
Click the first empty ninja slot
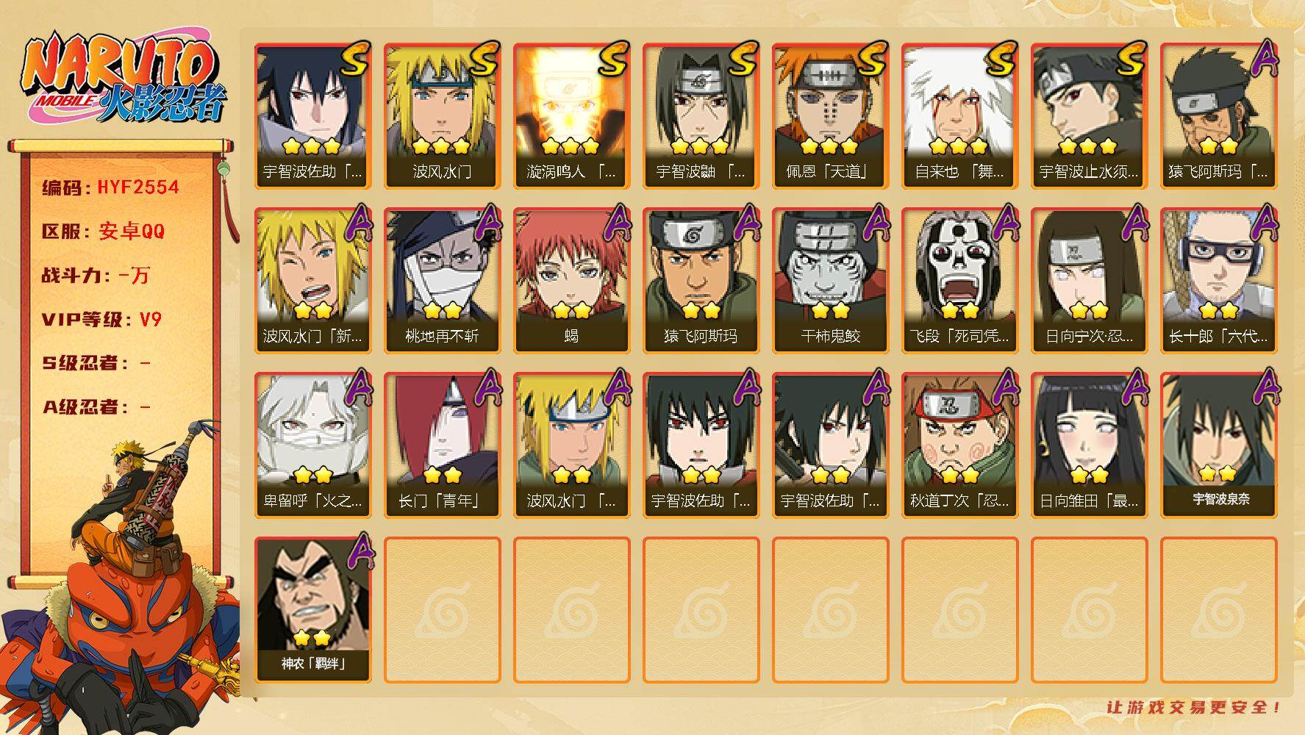click(x=442, y=610)
